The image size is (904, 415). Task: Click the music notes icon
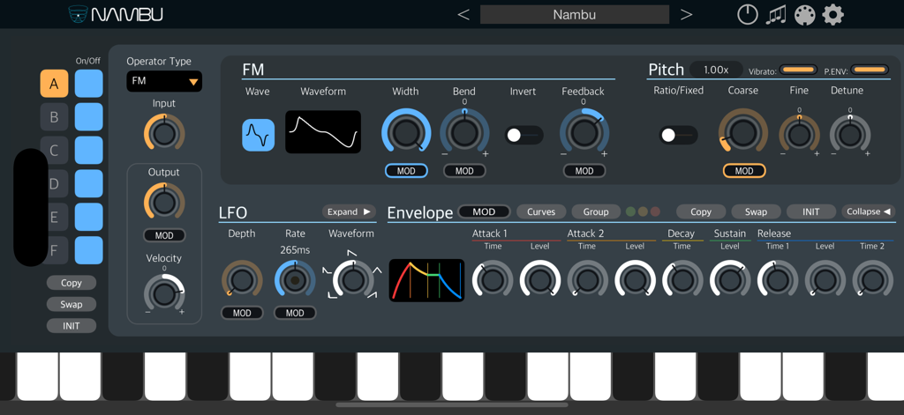[x=776, y=14]
